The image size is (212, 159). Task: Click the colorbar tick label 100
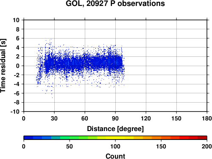[x=115, y=146]
